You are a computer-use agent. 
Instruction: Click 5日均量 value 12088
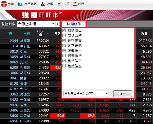[x=44, y=121]
